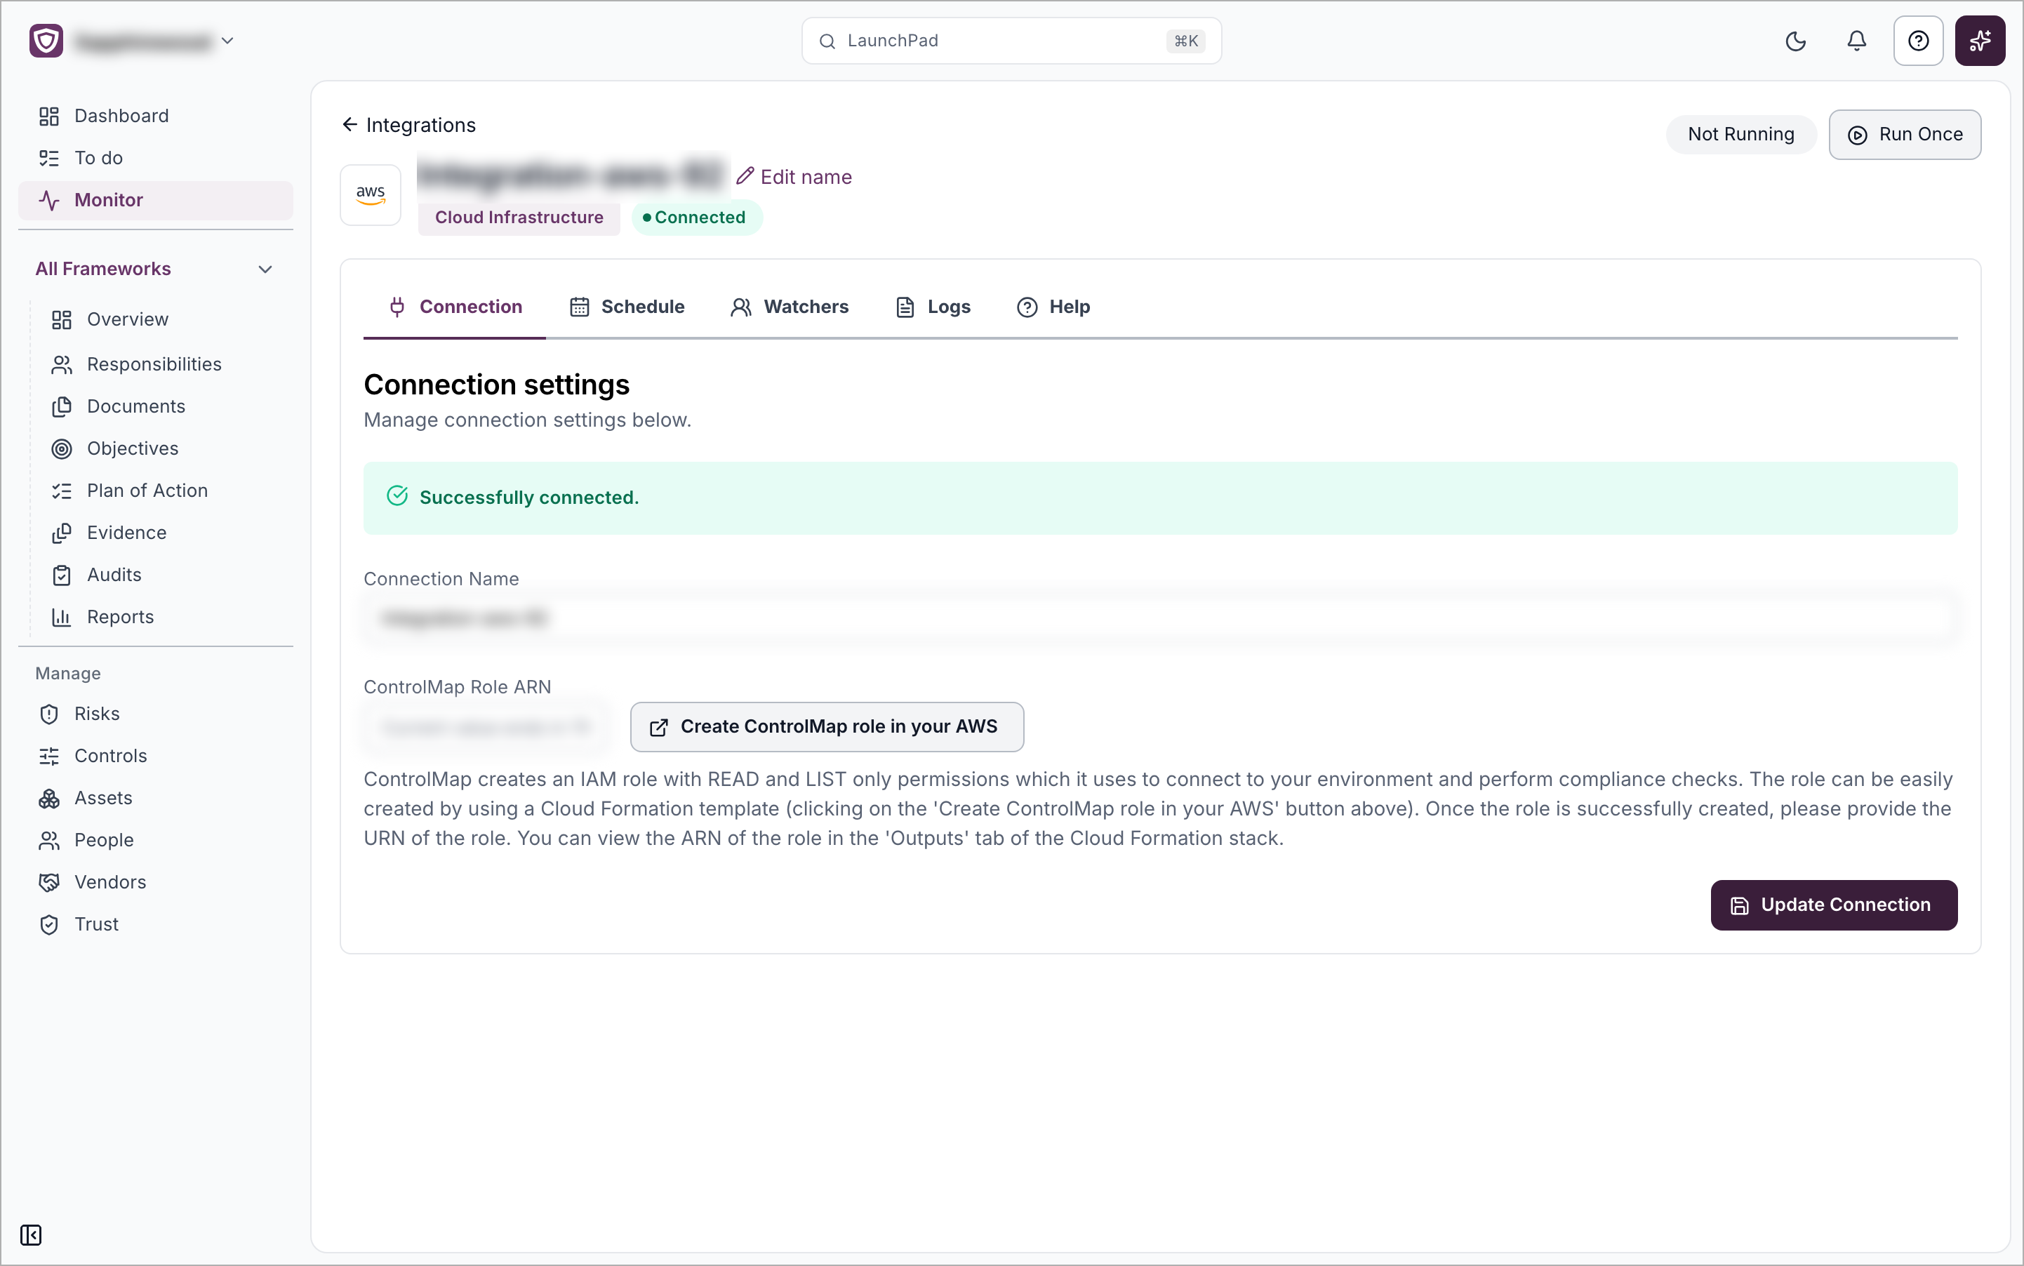Expand All Frameworks selector
This screenshot has height=1266, width=2024.
tap(156, 269)
